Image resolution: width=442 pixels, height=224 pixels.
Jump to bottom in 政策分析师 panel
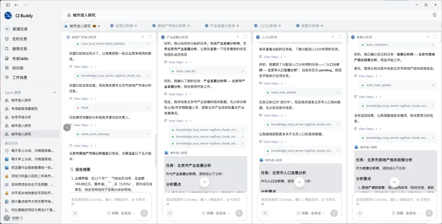(395, 182)
